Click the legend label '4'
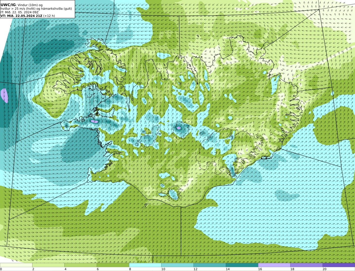The height and width of the screenshot is (271, 355). 65,269
